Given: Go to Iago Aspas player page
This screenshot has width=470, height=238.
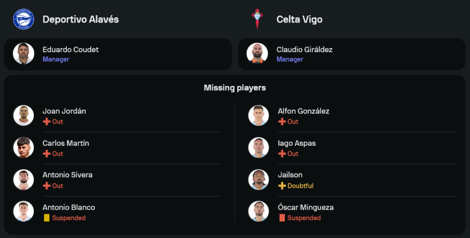Looking at the screenshot, I should (297, 143).
